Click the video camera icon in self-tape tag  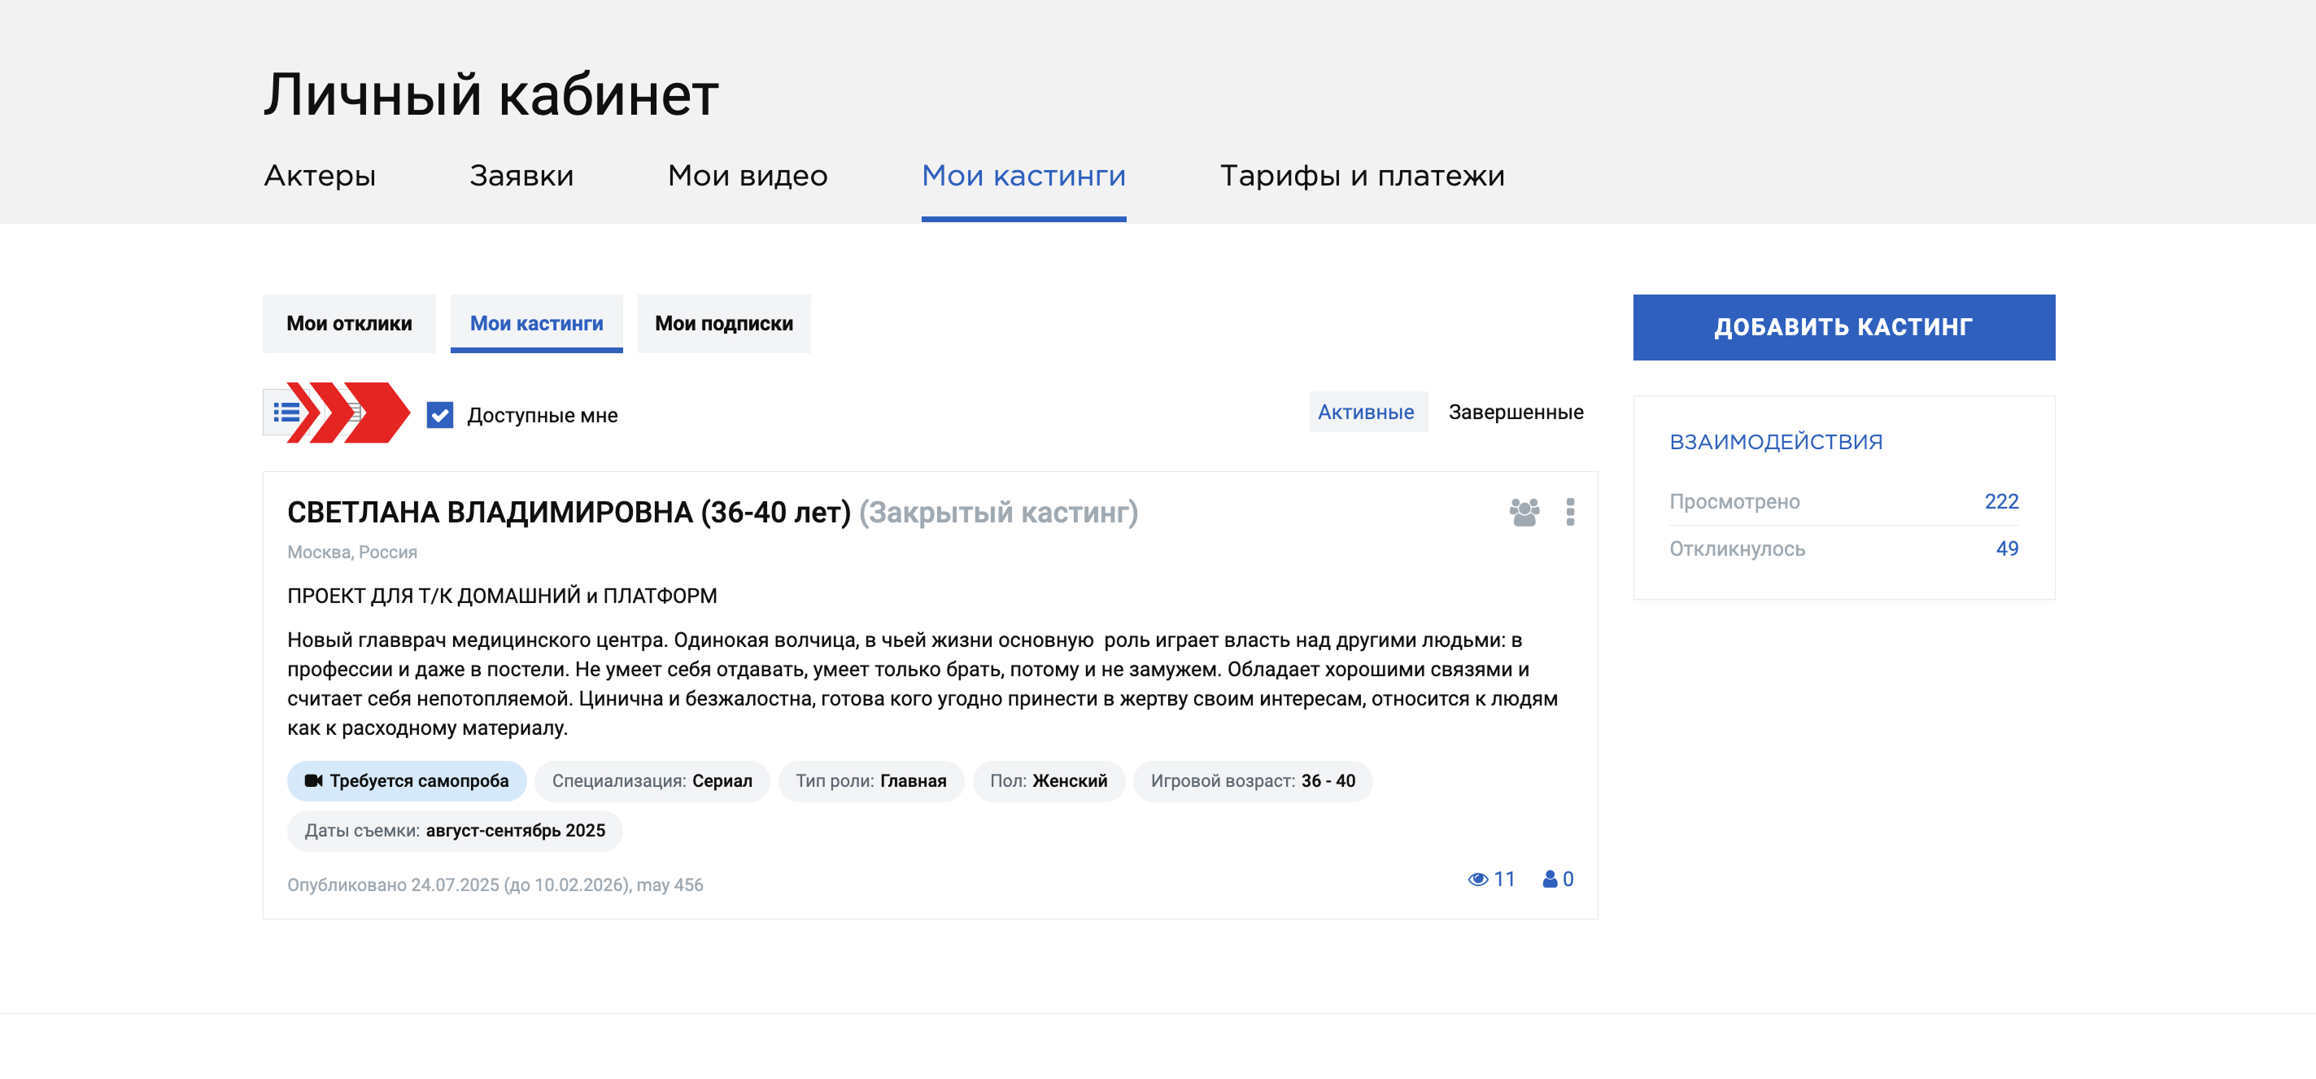pyautogui.click(x=313, y=780)
